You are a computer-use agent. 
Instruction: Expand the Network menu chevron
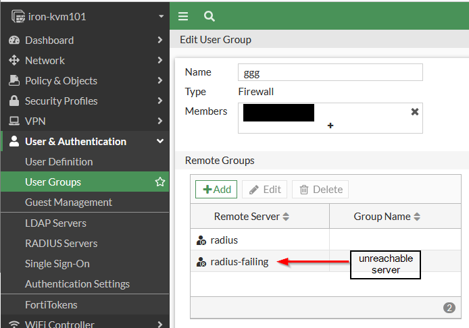click(160, 60)
